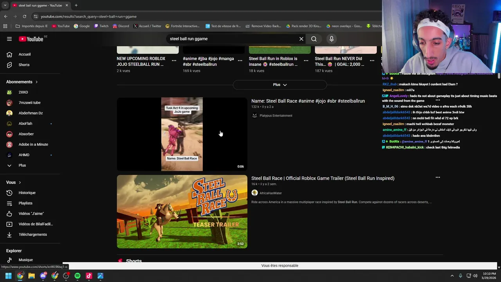Expand the Abonnements section arrow
The image size is (501, 282).
tap(36, 82)
